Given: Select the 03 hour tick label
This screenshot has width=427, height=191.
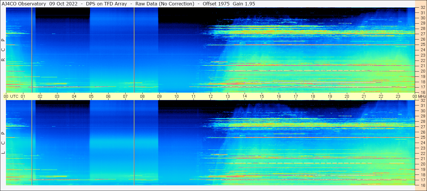Looking at the screenshot, I should coord(57,96).
